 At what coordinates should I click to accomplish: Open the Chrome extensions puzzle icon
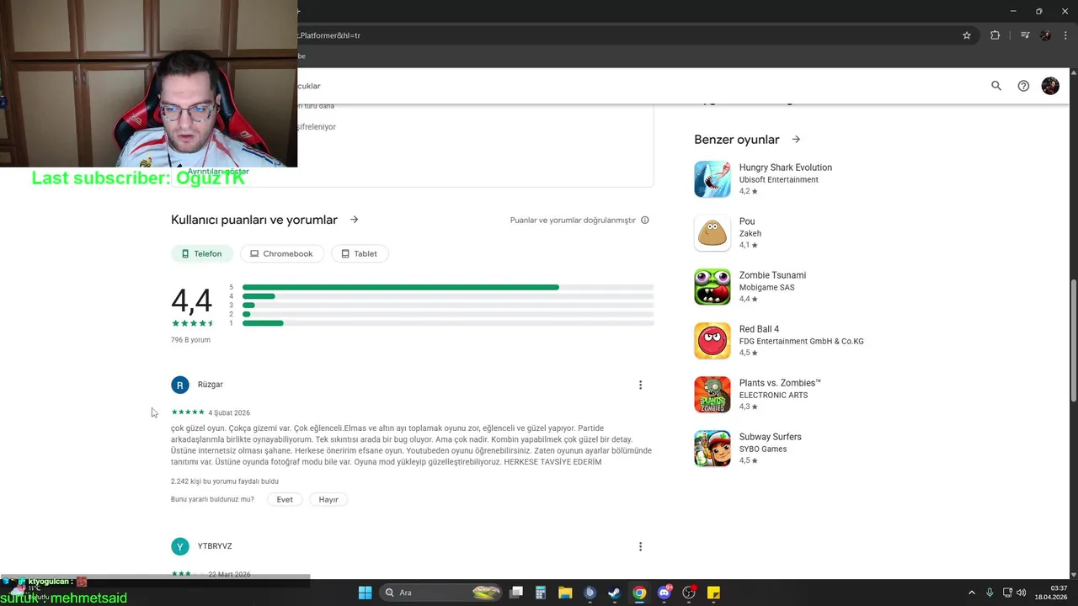[995, 35]
